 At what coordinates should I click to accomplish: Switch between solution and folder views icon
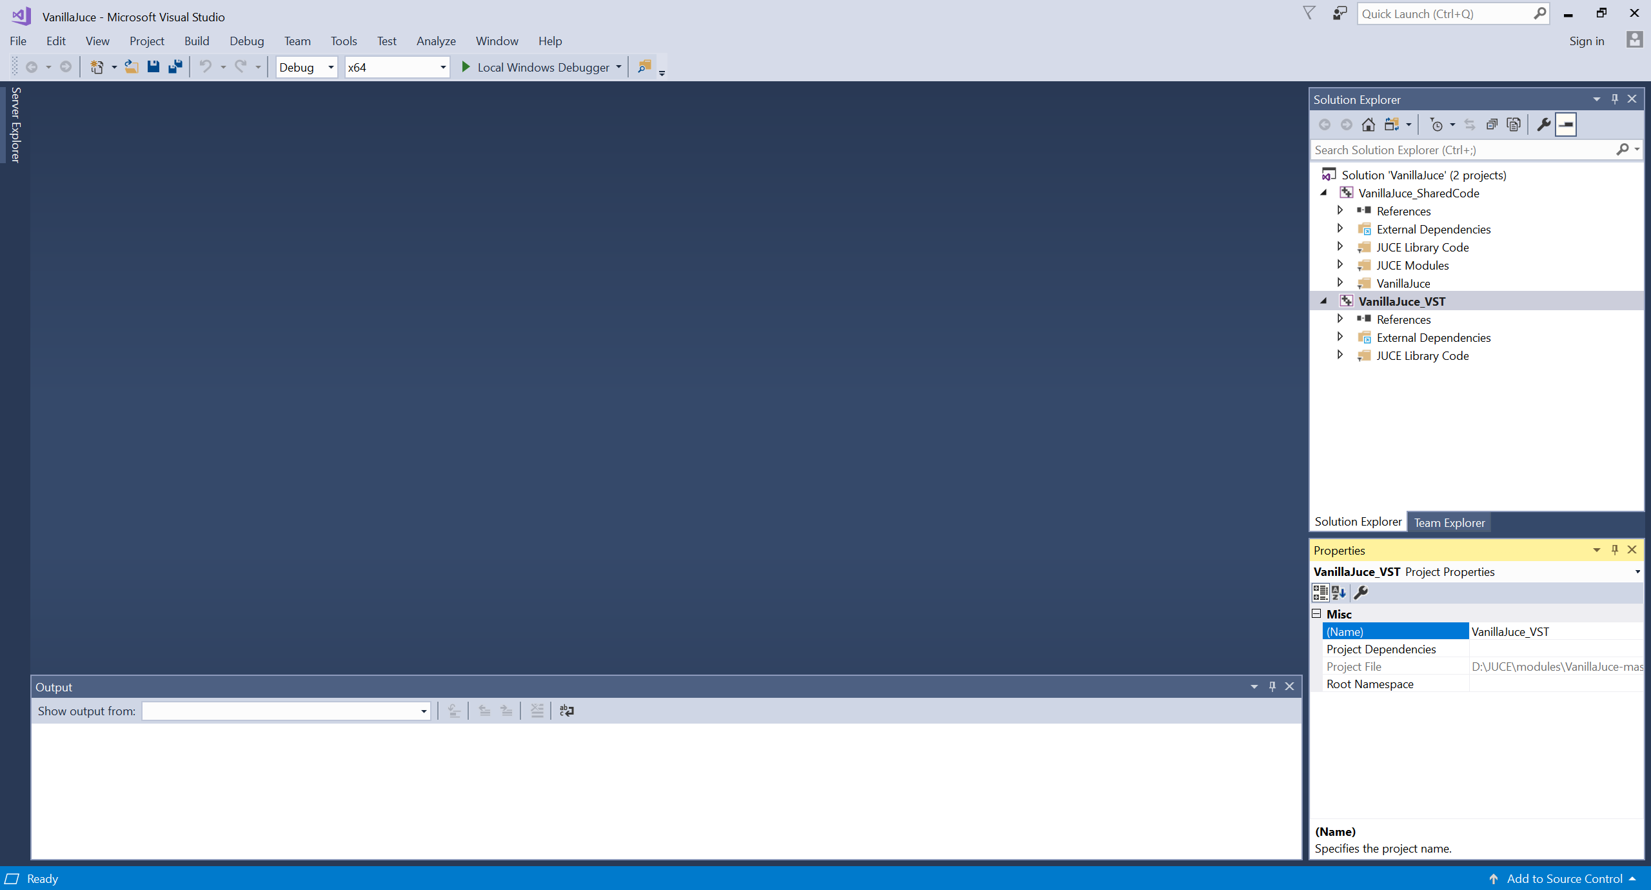click(1392, 124)
